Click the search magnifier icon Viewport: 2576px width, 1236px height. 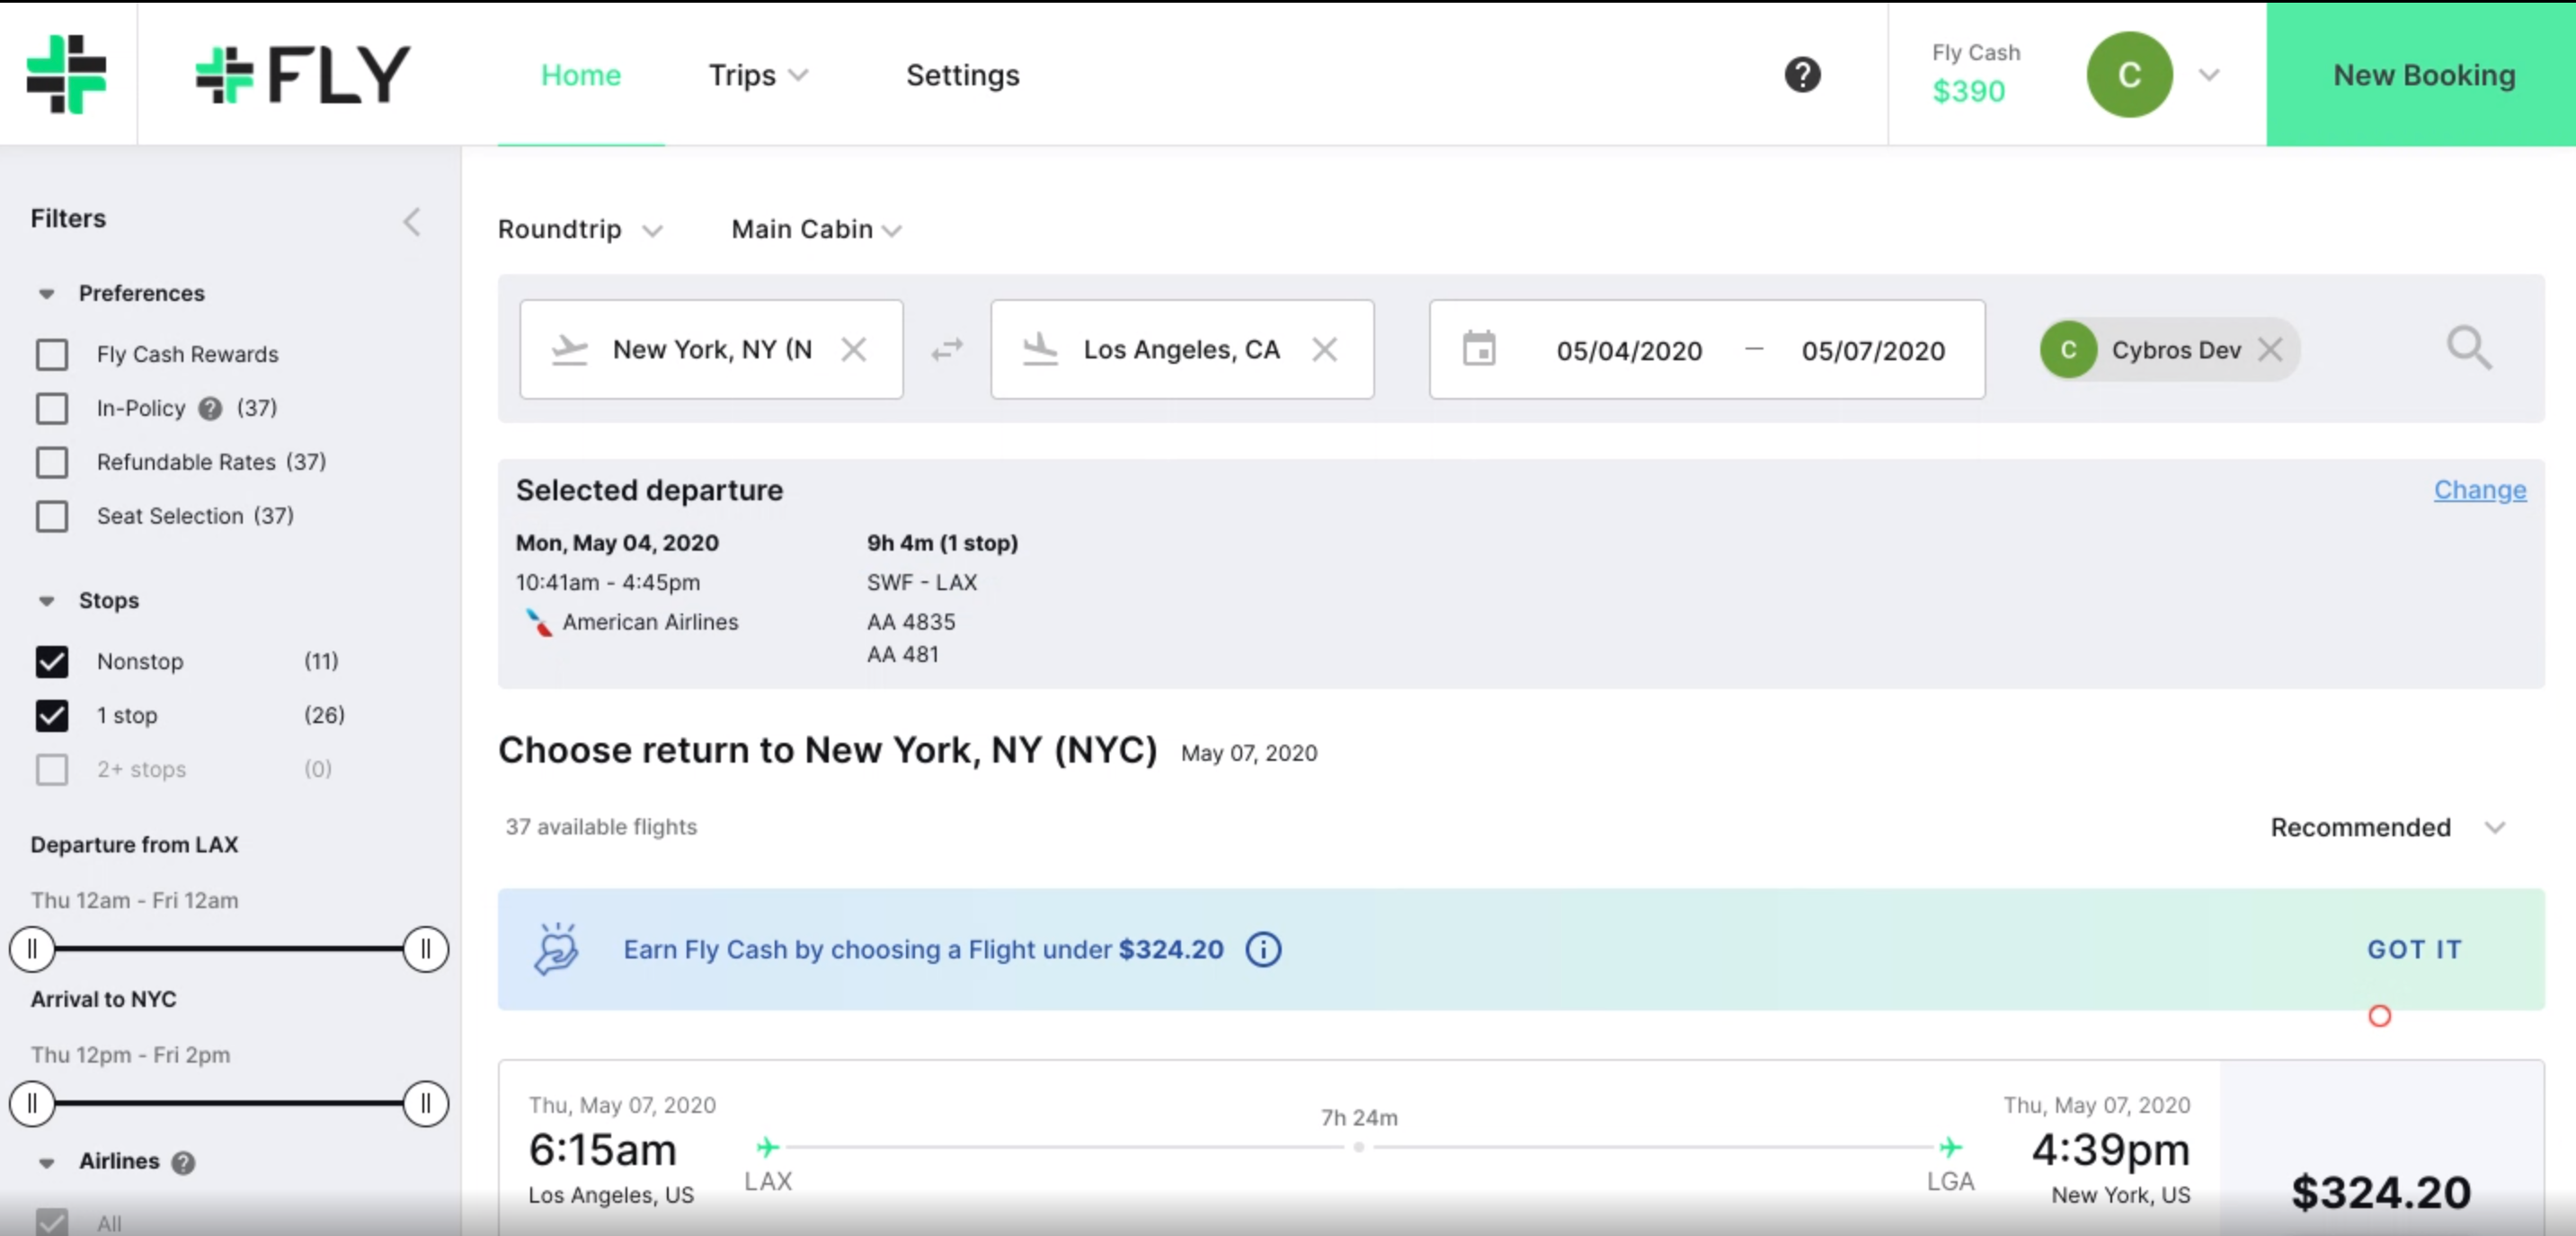[2469, 349]
